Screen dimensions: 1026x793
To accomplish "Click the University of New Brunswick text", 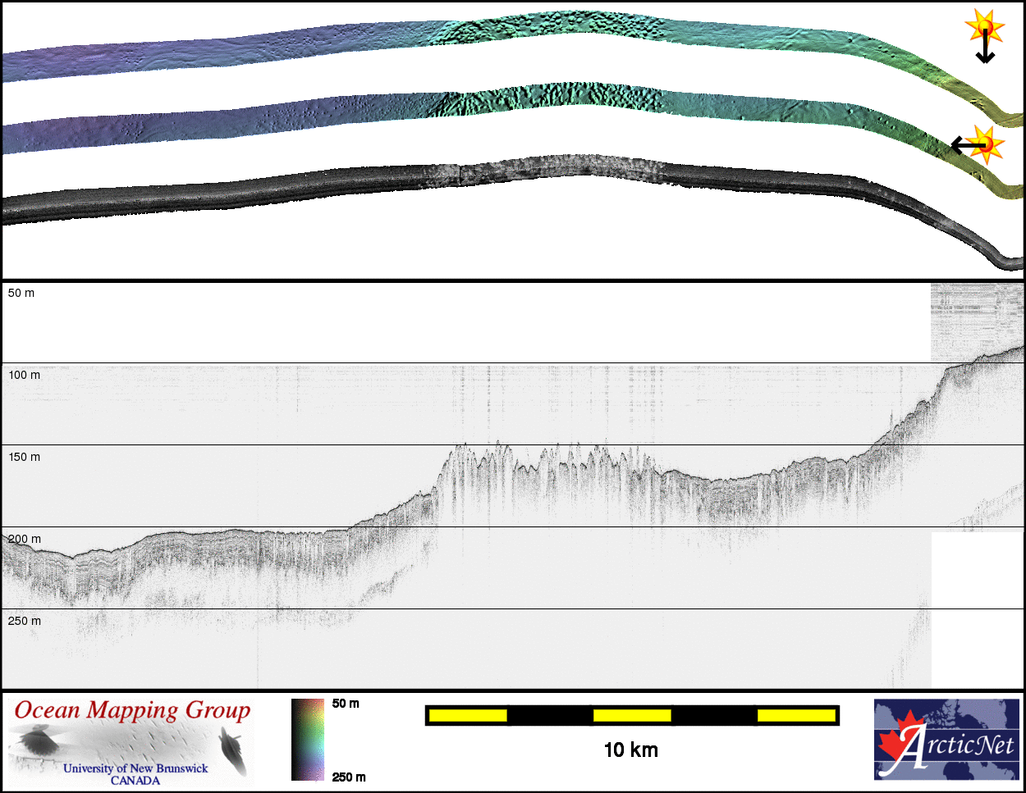I will [135, 768].
